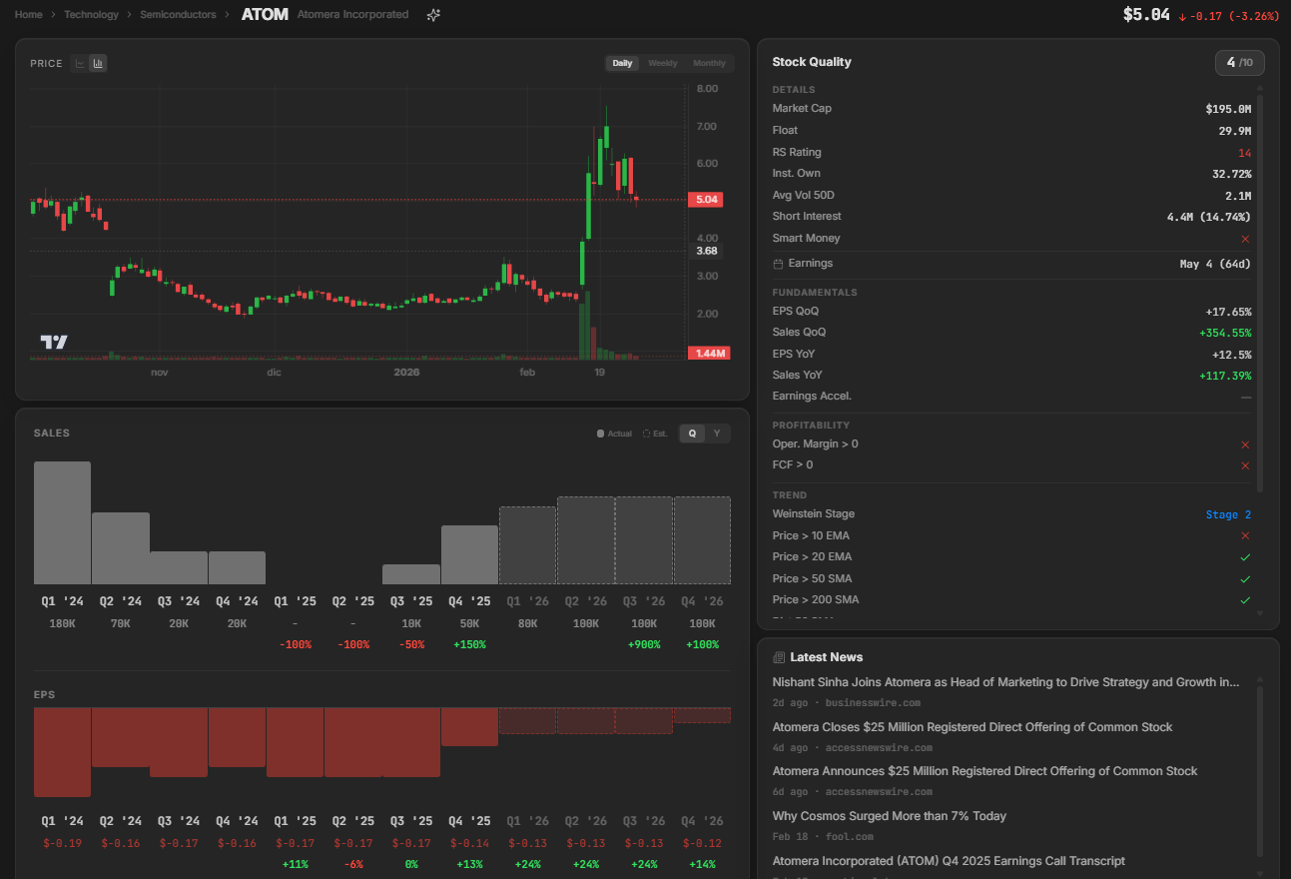The height and width of the screenshot is (879, 1291).
Task: Click the Q4 '25 EPS bar
Action: 469,727
